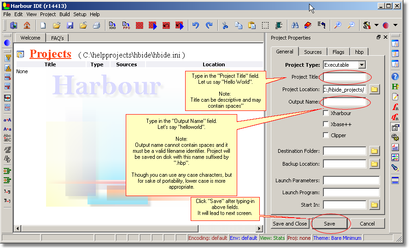This screenshot has width=409, height=249.
Task: Tick the Xbase++ checkbox
Action: pyautogui.click(x=326, y=124)
